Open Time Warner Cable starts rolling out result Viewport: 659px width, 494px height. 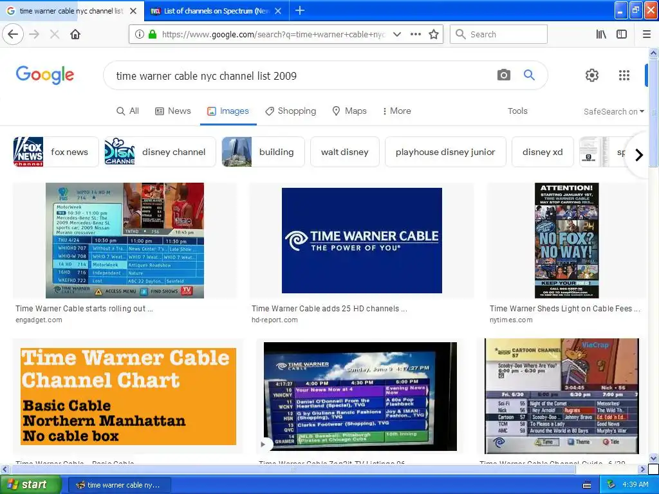pos(84,308)
